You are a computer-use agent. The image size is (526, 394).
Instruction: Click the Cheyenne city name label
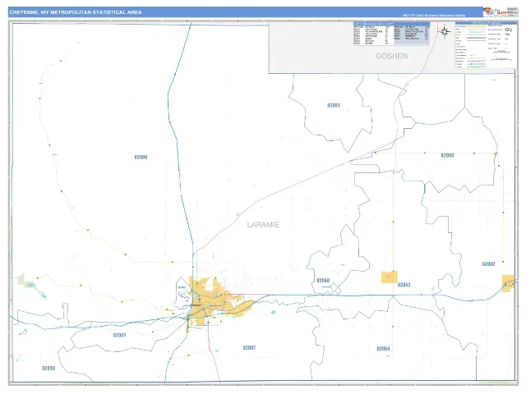click(x=196, y=305)
